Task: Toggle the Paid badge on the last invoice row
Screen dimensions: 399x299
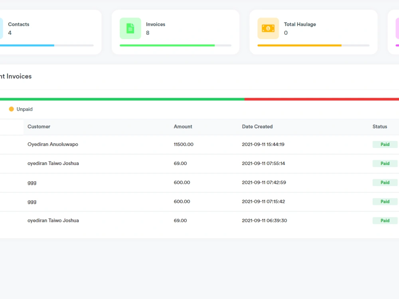Action: (x=385, y=220)
